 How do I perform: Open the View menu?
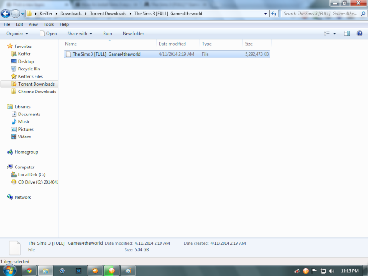(x=33, y=24)
